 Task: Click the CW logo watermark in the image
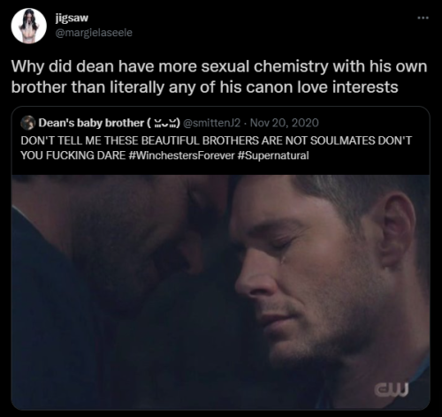click(x=392, y=389)
